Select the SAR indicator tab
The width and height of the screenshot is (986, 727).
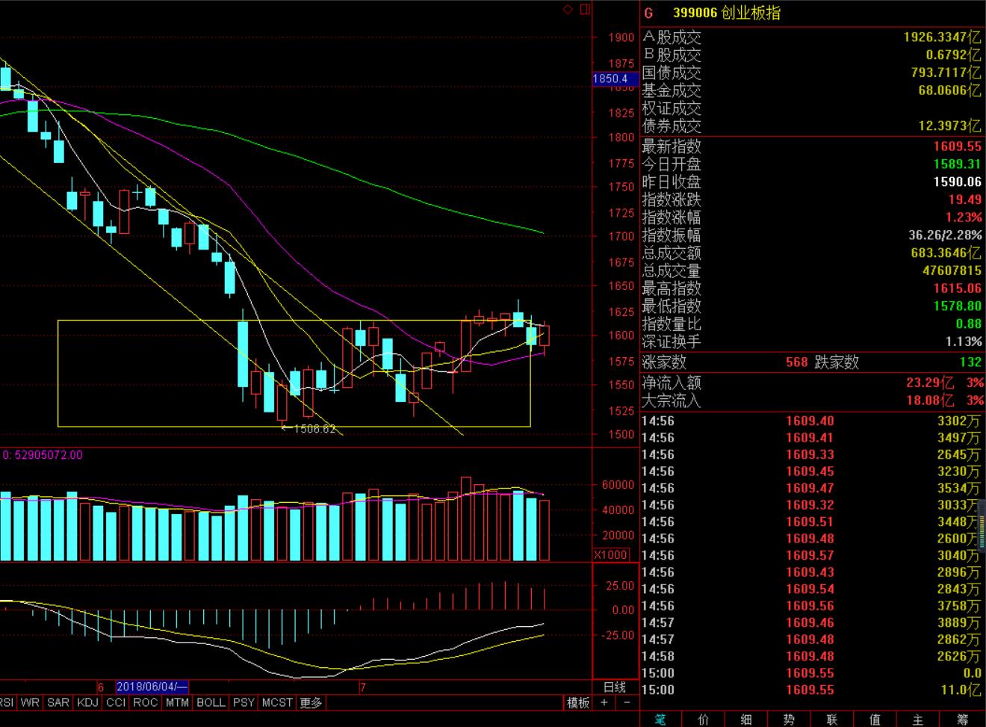click(x=58, y=702)
